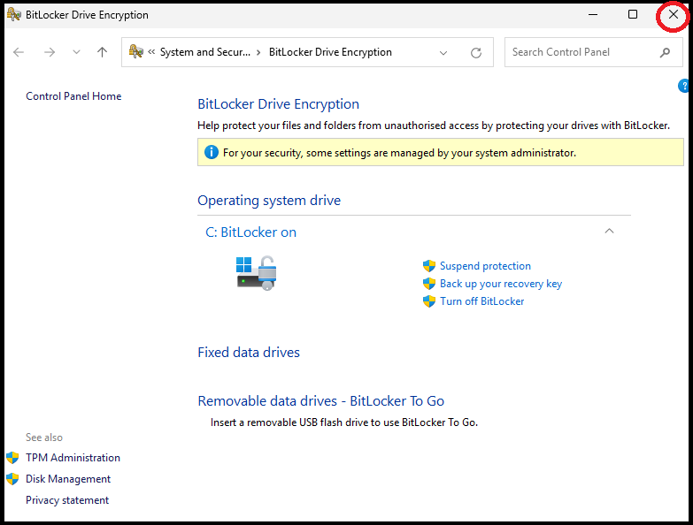This screenshot has height=525, width=693.
Task: Expand the address bar history dropdown
Action: click(443, 52)
